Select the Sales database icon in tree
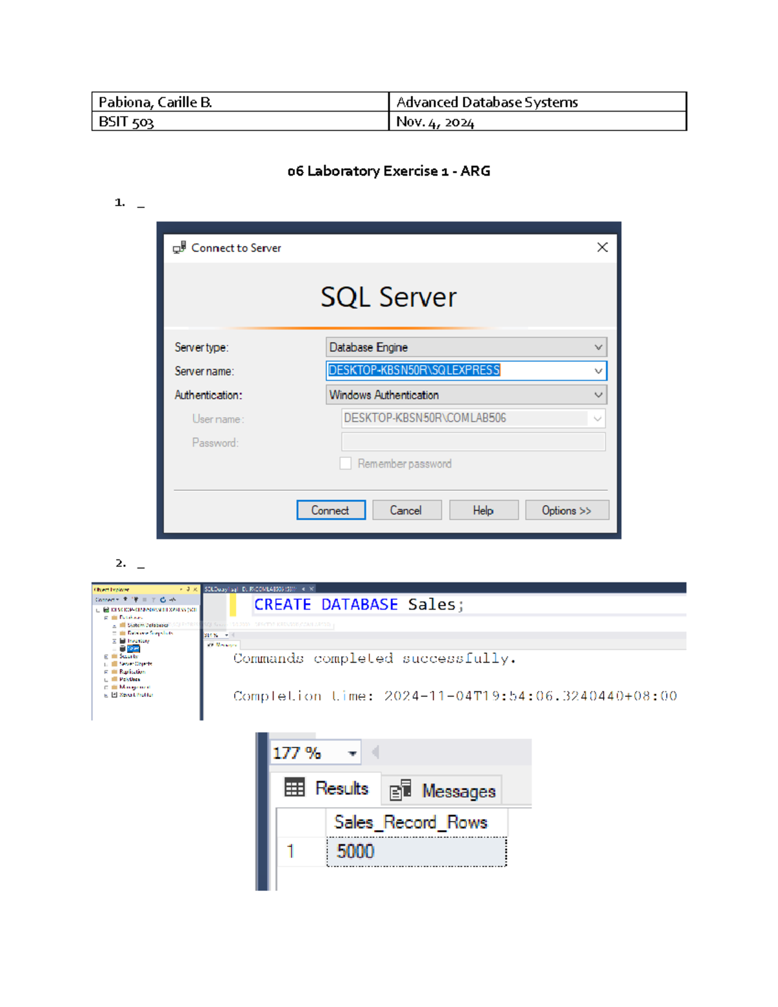The height and width of the screenshot is (1007, 778). pos(123,648)
